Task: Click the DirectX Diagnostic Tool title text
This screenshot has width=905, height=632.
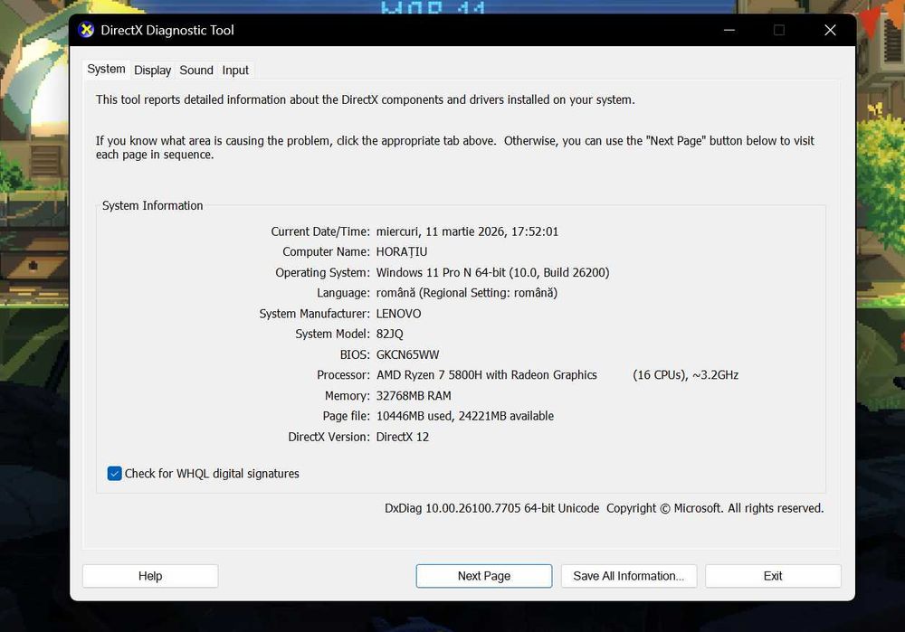Action: point(167,30)
